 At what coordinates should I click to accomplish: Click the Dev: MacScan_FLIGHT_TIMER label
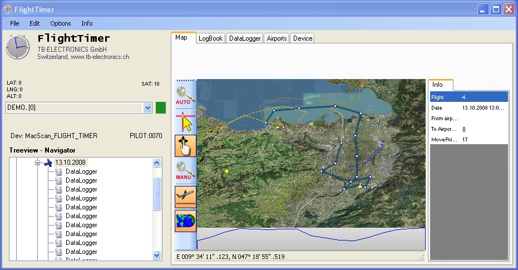point(54,136)
